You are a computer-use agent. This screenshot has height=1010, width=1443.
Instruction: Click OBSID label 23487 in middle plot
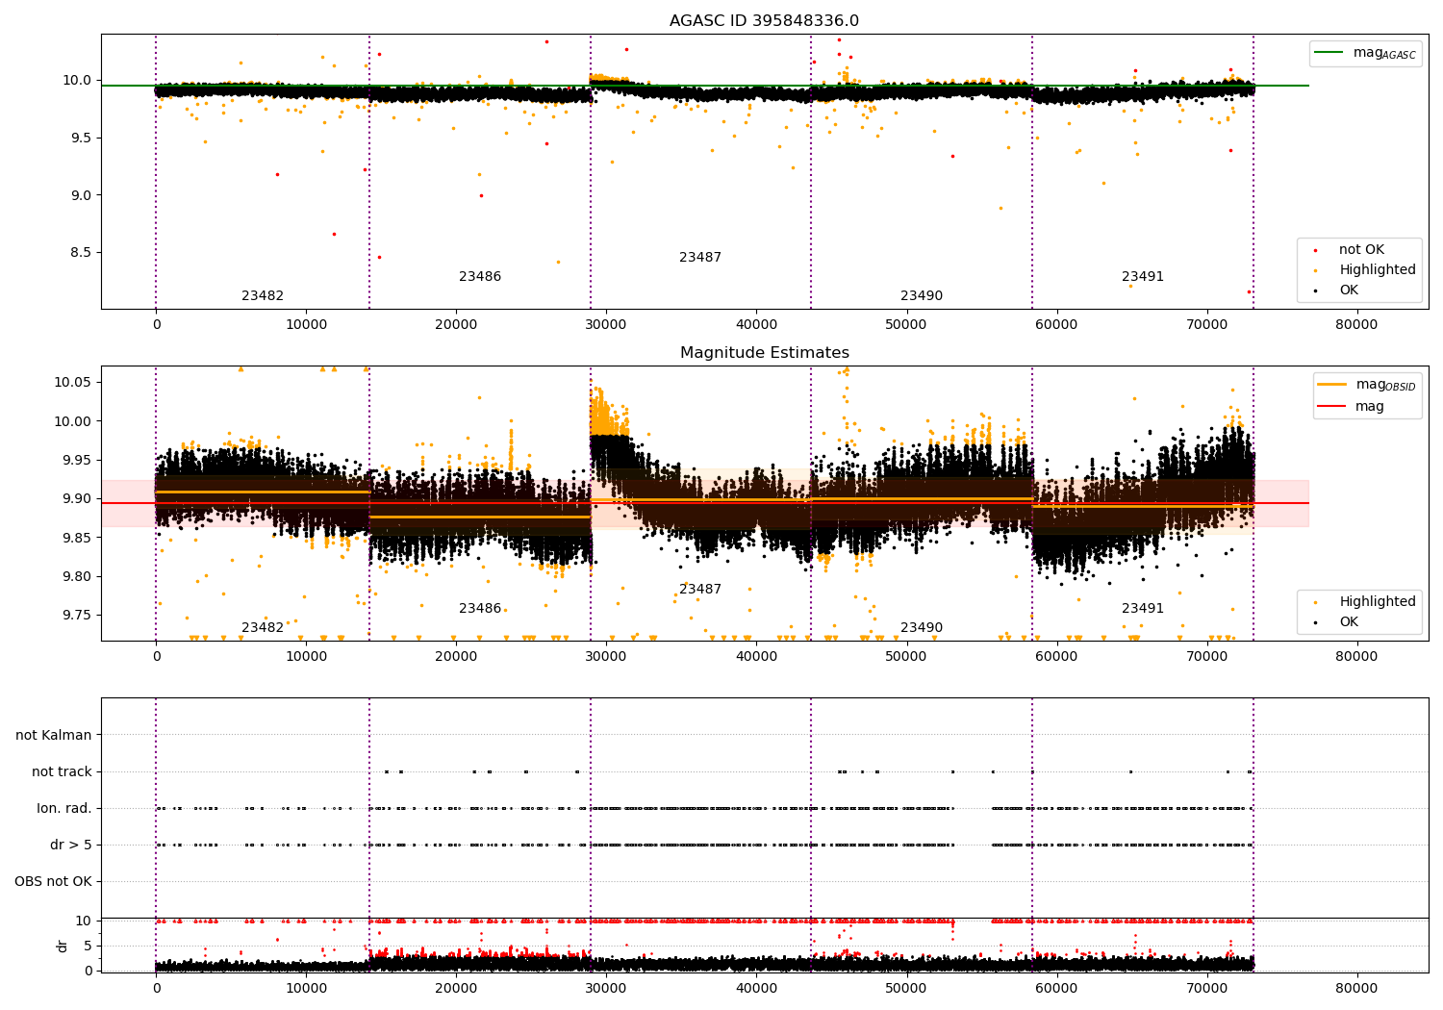click(x=700, y=590)
